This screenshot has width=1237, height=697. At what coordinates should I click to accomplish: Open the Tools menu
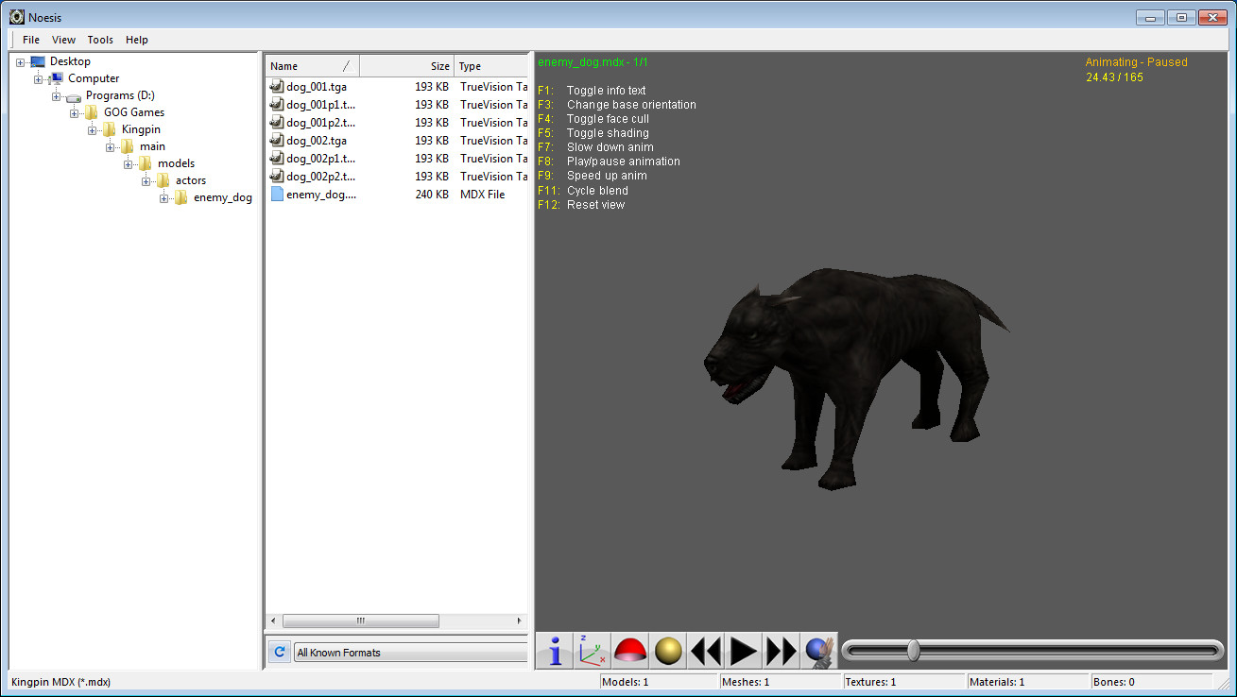click(x=100, y=40)
